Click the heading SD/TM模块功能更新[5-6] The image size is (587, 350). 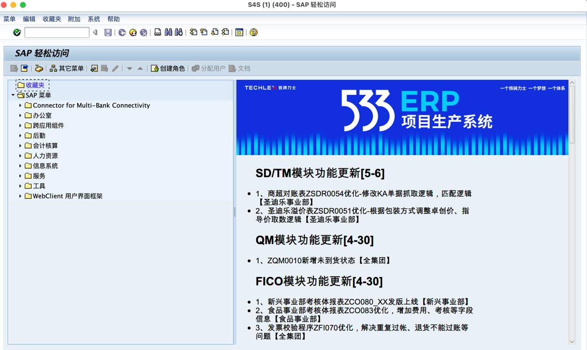tap(320, 173)
